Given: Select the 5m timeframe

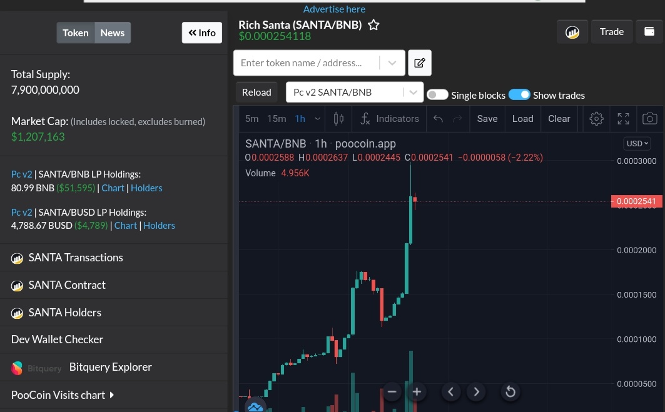Looking at the screenshot, I should (x=252, y=119).
